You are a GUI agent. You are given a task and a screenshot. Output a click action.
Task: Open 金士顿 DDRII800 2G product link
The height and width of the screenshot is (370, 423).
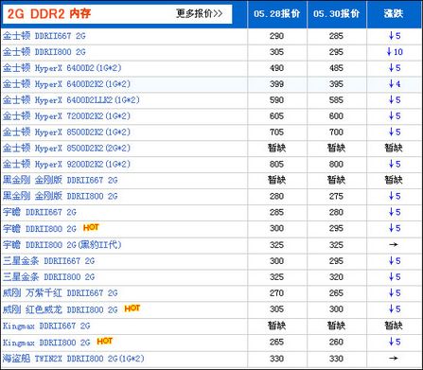pos(44,52)
